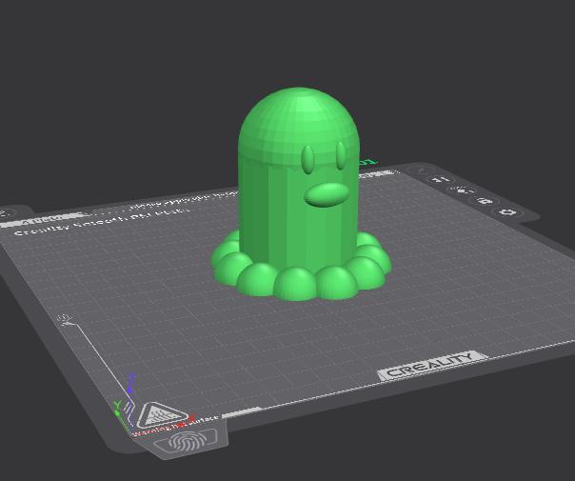575x481 pixels.
Task: Click the Creality Smooth PEI Plate label
Action: click(100, 222)
